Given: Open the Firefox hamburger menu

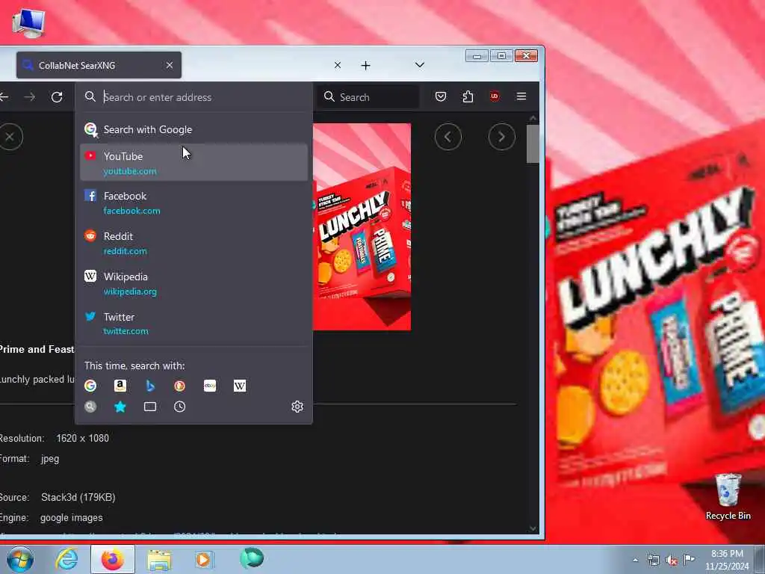Looking at the screenshot, I should 521,96.
